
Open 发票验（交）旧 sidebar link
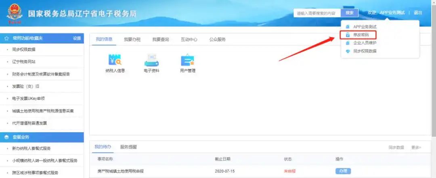(x=25, y=86)
